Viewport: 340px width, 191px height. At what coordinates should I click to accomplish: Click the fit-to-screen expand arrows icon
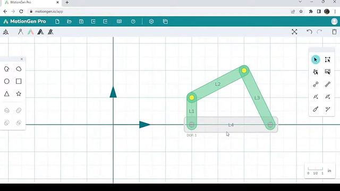(x=294, y=32)
